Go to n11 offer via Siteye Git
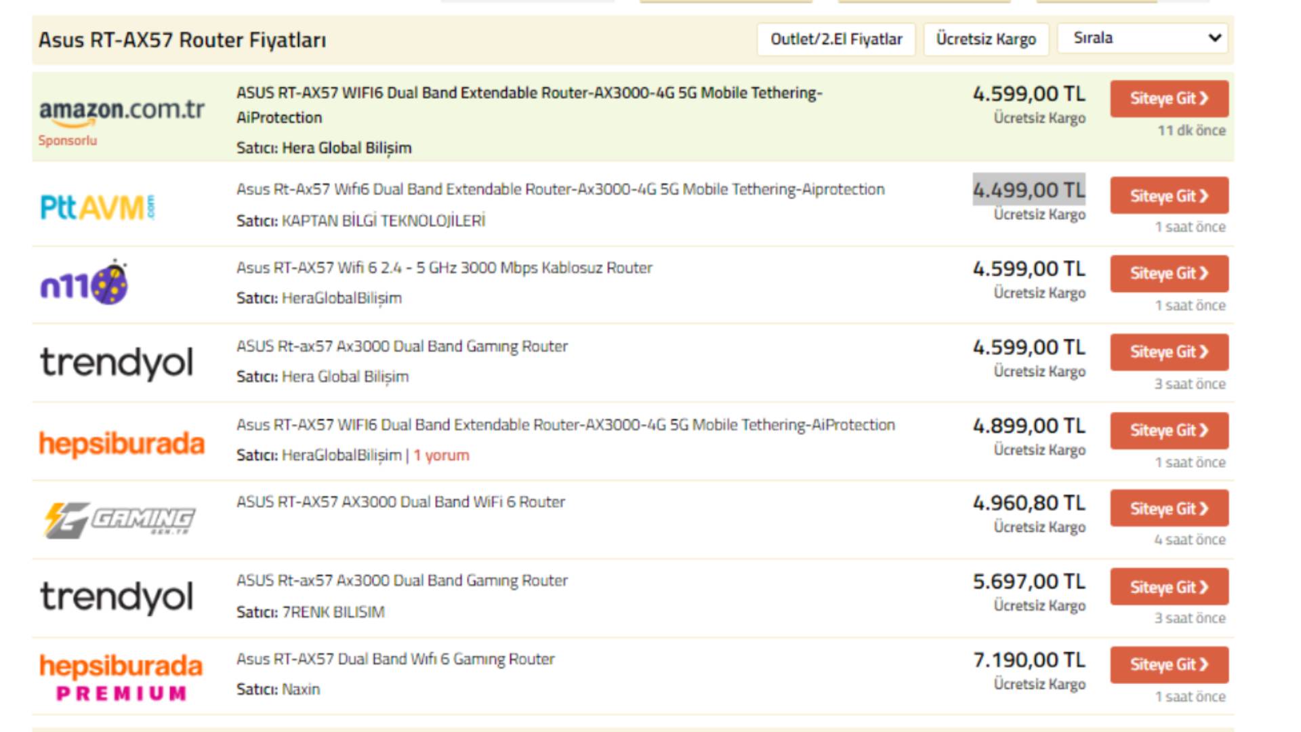The height and width of the screenshot is (732, 1301). click(1169, 273)
